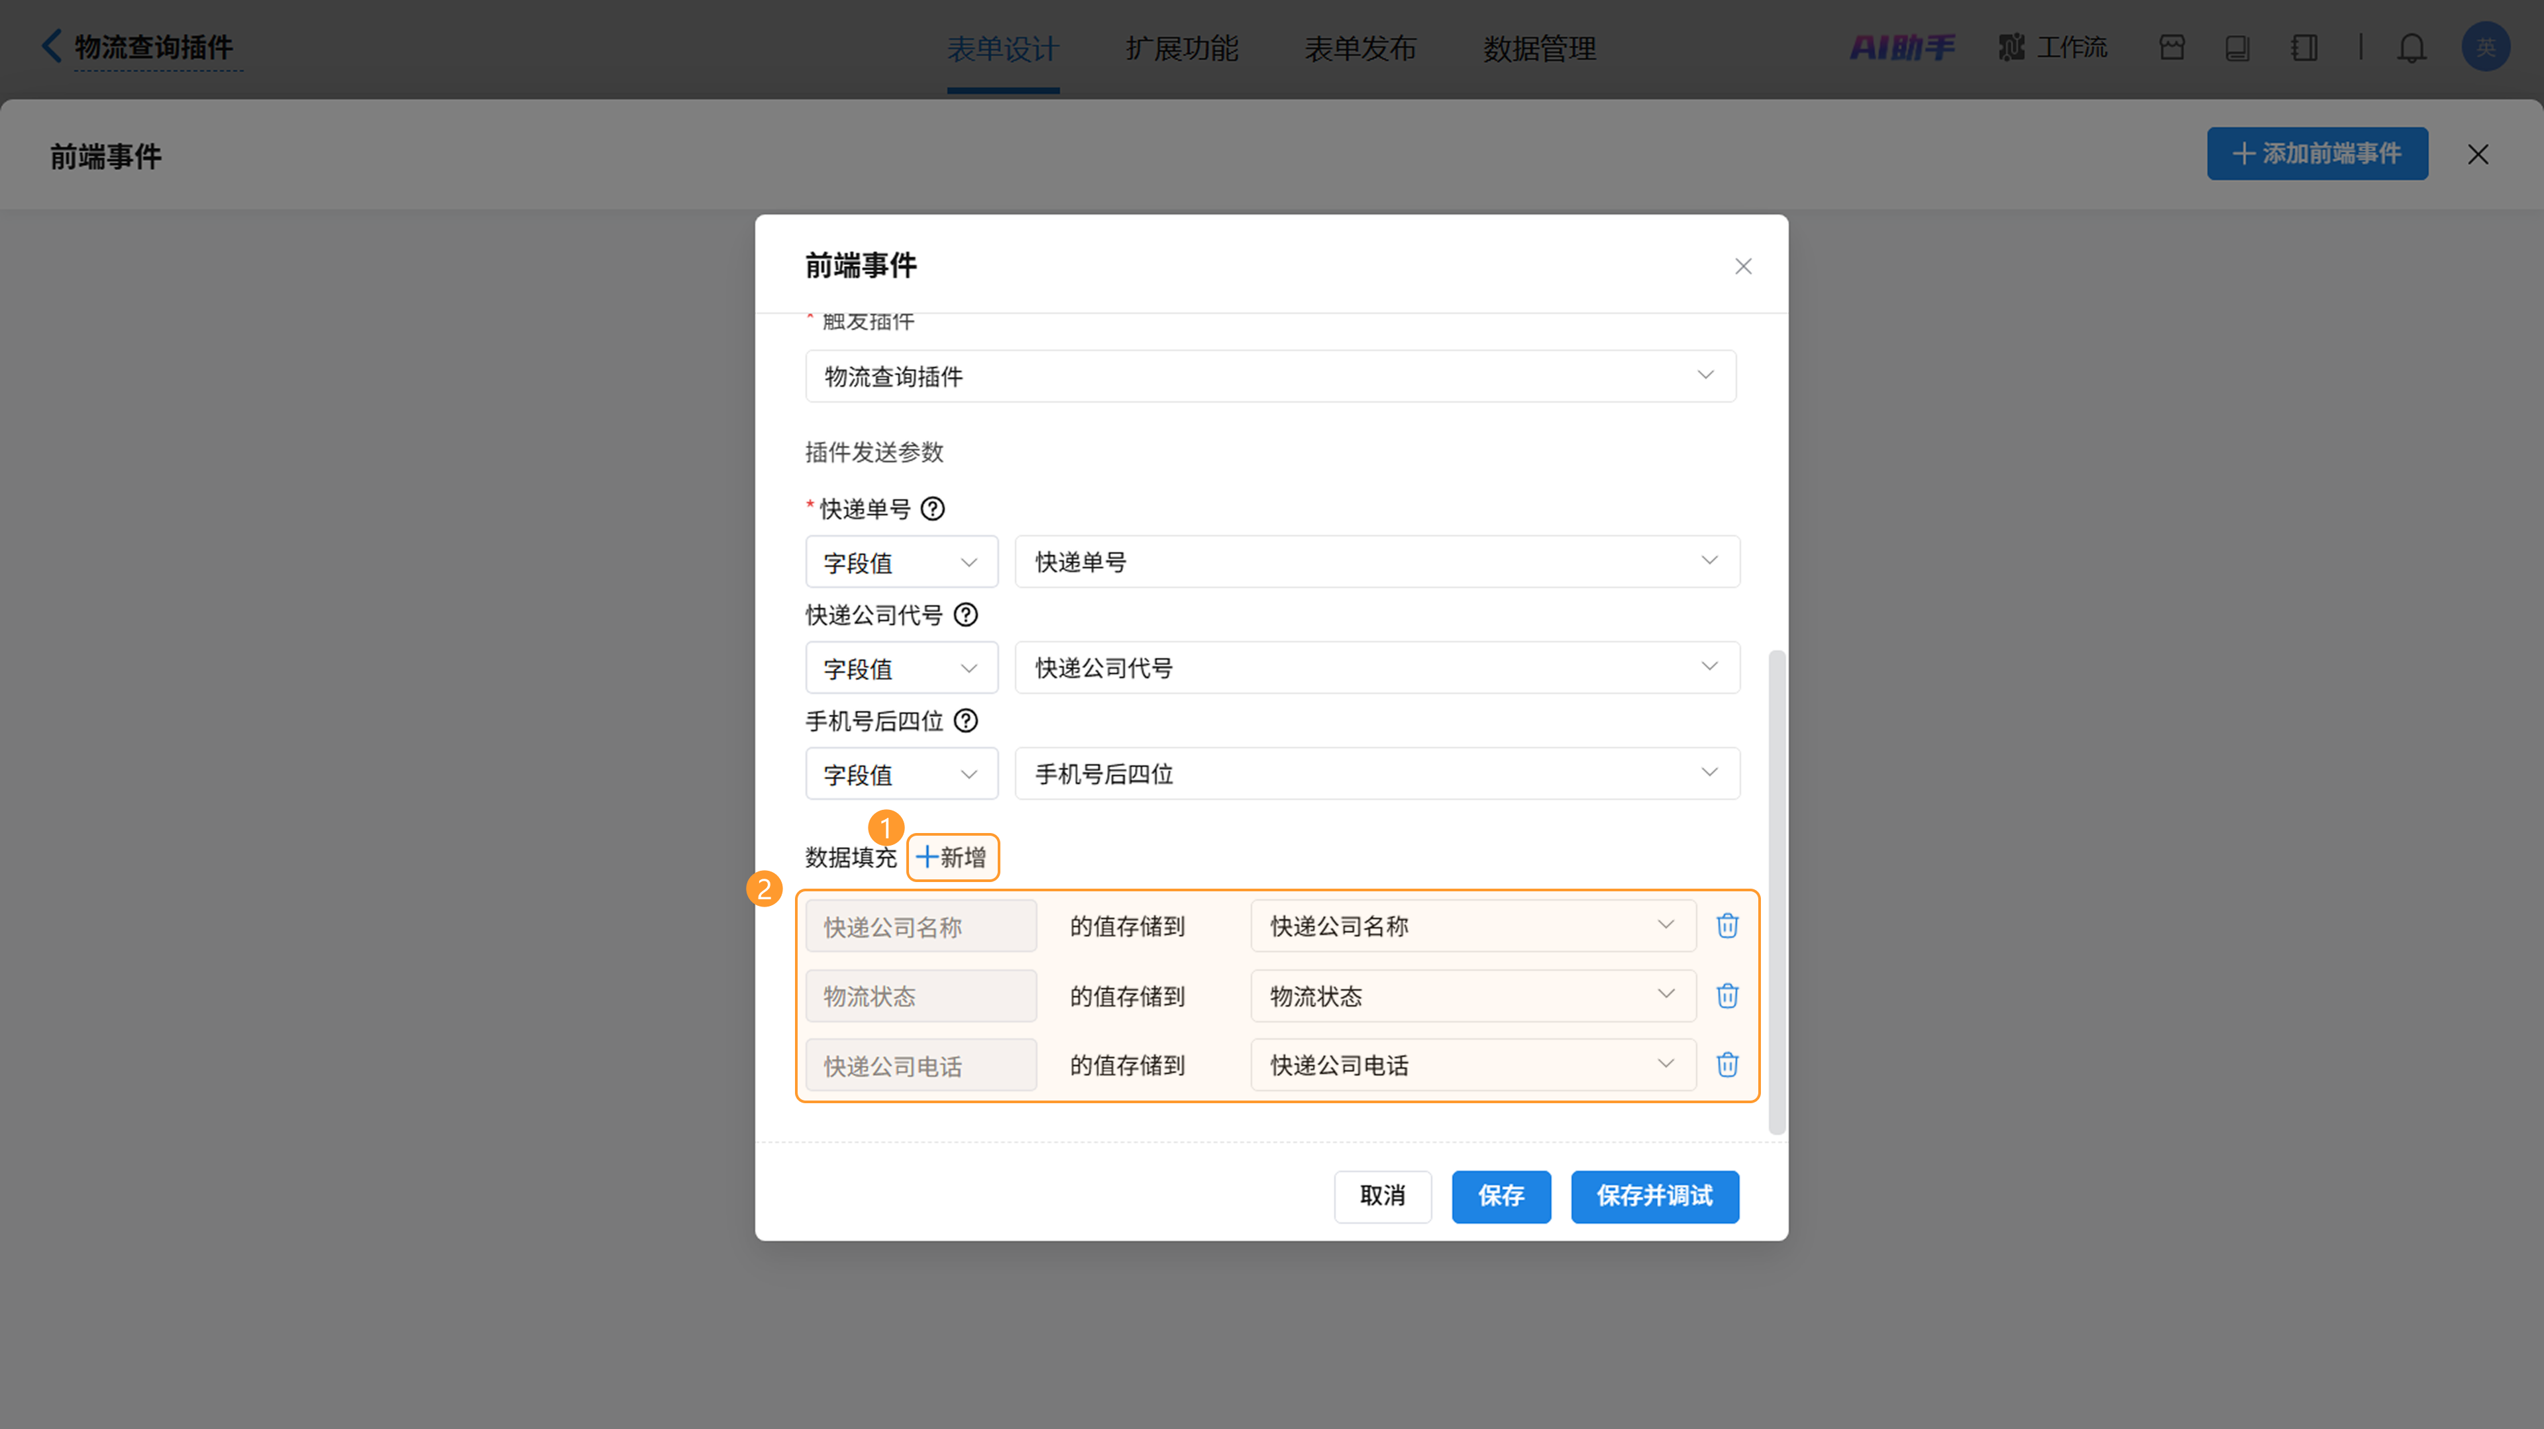Switch to 扩展功能 tab

coord(1182,48)
